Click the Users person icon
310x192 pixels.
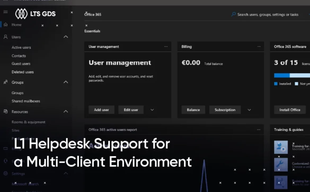tap(6, 37)
